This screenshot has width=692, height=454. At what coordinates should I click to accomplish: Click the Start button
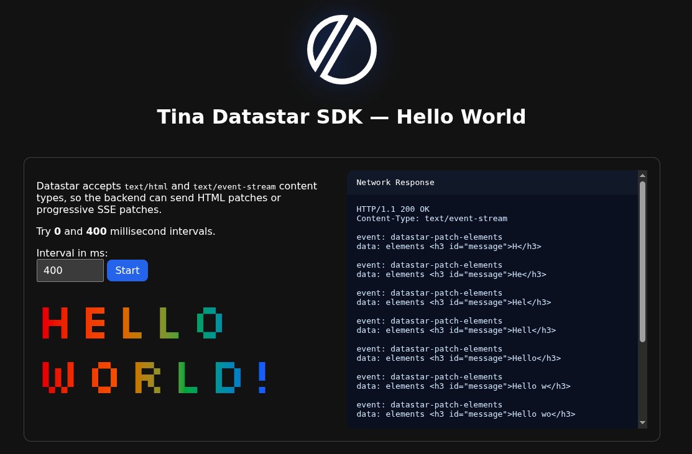coord(127,270)
